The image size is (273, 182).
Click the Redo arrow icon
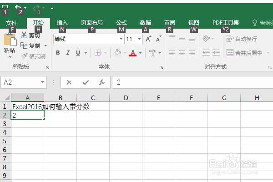click(x=36, y=7)
